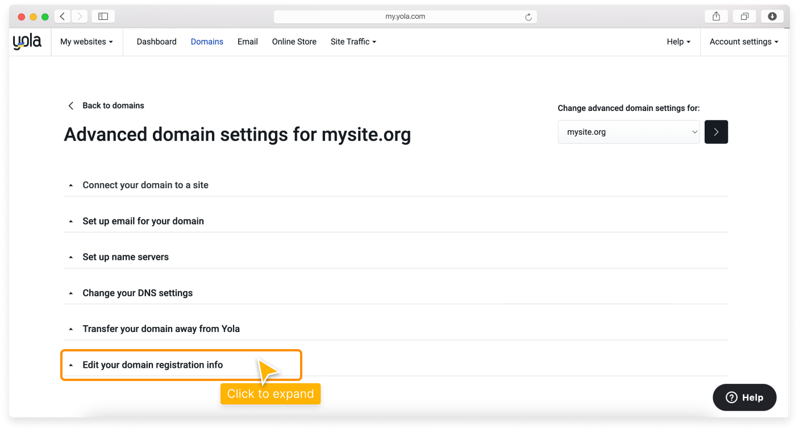
Task: Open the tab overview icon
Action: 744,16
